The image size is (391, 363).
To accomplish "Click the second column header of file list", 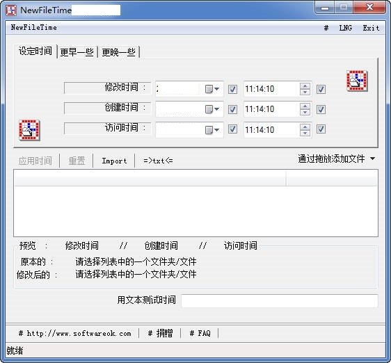I will click(332, 178).
